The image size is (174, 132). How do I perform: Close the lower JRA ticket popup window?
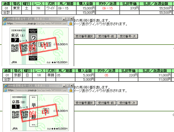(72, 86)
